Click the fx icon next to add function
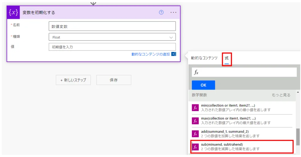 coord(195,134)
